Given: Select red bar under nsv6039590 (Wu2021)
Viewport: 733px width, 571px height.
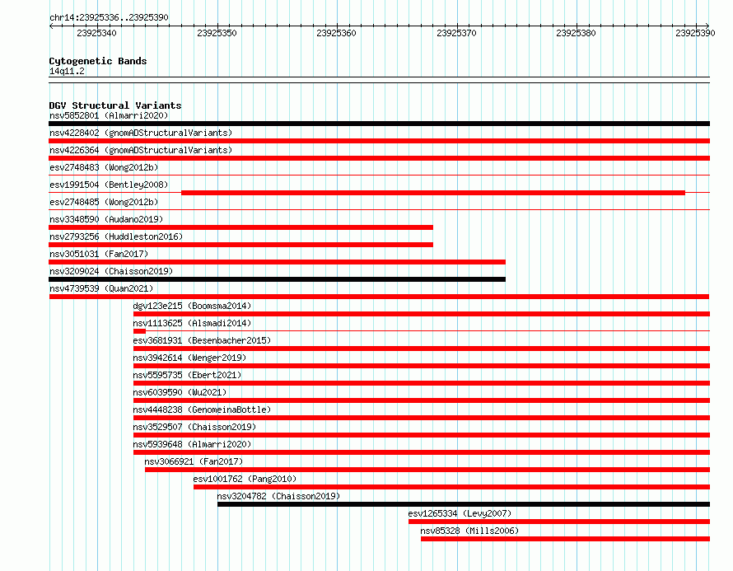Looking at the screenshot, I should pos(422,400).
